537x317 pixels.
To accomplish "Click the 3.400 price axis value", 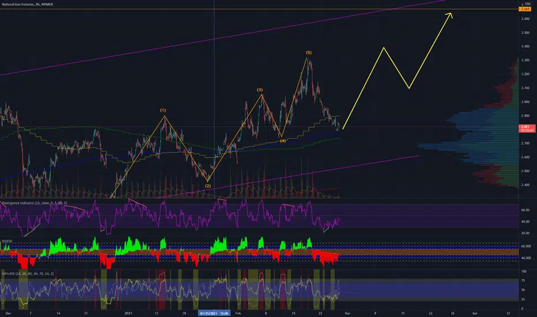I will (x=525, y=46).
